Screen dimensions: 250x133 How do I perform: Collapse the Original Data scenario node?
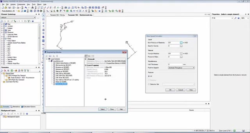(2, 74)
